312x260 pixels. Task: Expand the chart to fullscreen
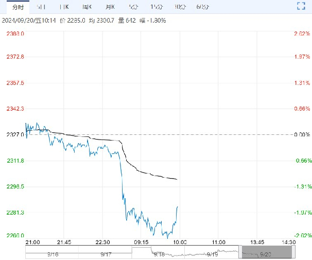(302, 6)
